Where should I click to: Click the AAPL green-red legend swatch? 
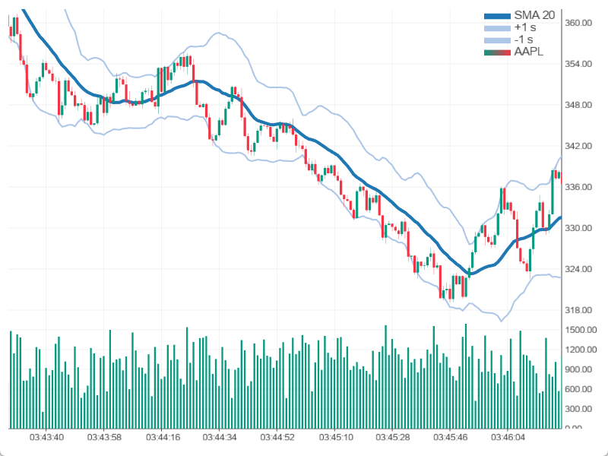tap(497, 52)
